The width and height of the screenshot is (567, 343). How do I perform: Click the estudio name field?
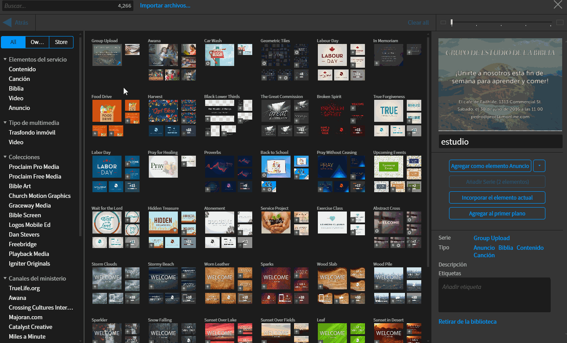501,142
